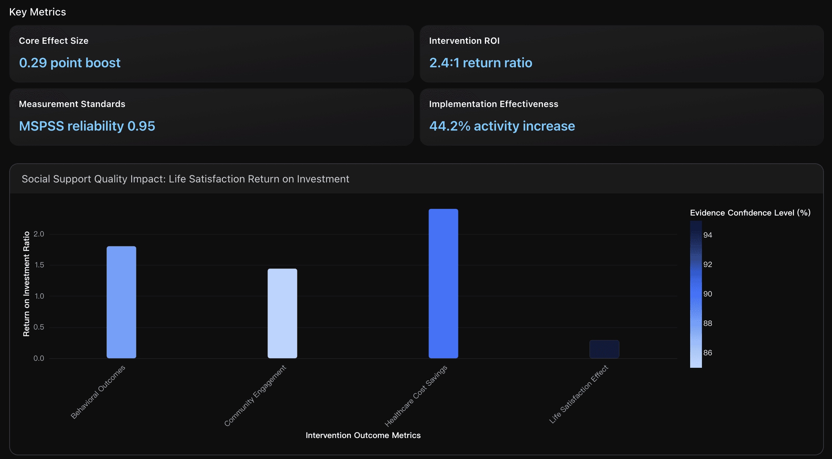
Task: Select the Key Metrics heading
Action: click(x=38, y=11)
